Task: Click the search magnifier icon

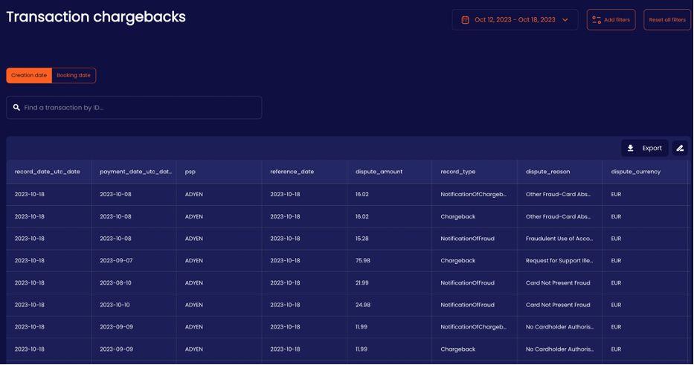Action: tap(16, 108)
